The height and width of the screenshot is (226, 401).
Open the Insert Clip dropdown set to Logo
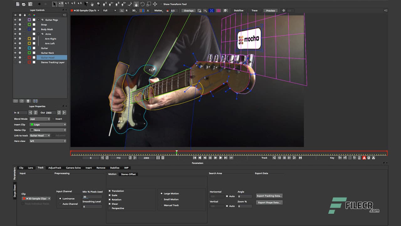coord(48,124)
